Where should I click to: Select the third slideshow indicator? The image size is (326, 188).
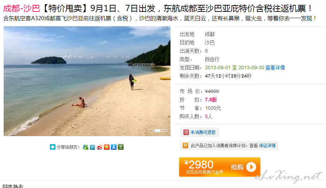[x=164, y=131]
